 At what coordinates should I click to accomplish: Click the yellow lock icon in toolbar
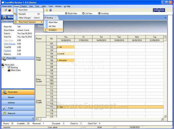[47, 10]
